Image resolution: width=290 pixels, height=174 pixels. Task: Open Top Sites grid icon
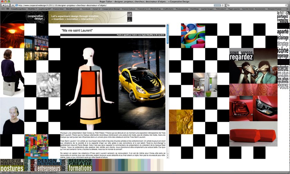tap(8, 9)
